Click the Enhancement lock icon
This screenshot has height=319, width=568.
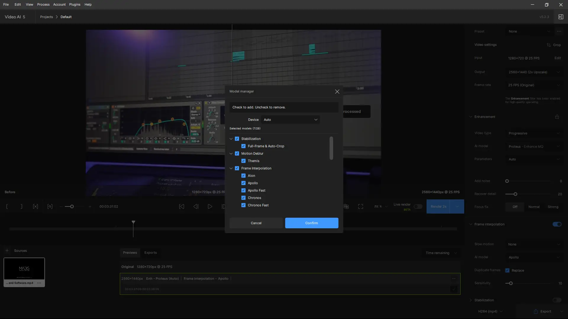pos(557,117)
